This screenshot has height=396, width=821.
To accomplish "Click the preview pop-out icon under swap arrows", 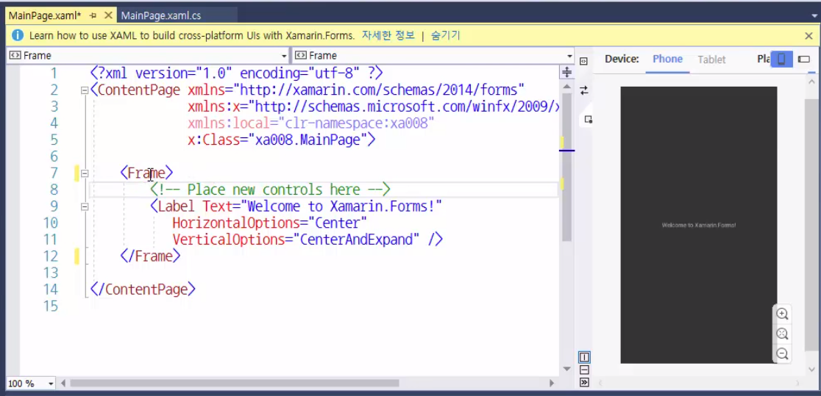I will click(x=588, y=119).
